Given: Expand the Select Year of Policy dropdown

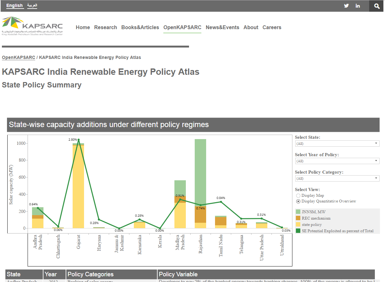Looking at the screenshot, I should (337, 161).
